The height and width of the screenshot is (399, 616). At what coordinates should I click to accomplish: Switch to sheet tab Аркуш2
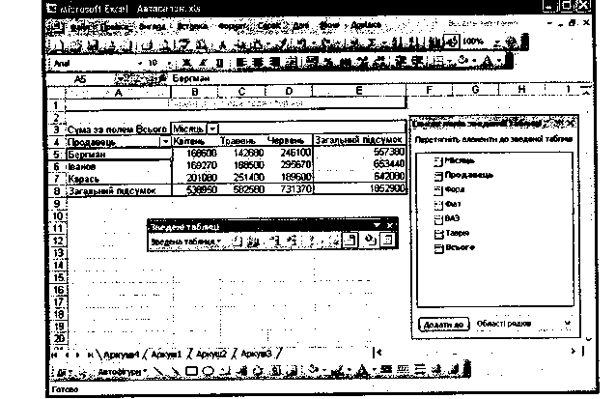tap(211, 355)
